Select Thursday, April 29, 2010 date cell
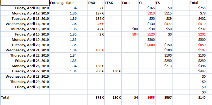Viewport: 212px width, 105px height. pos(25,82)
